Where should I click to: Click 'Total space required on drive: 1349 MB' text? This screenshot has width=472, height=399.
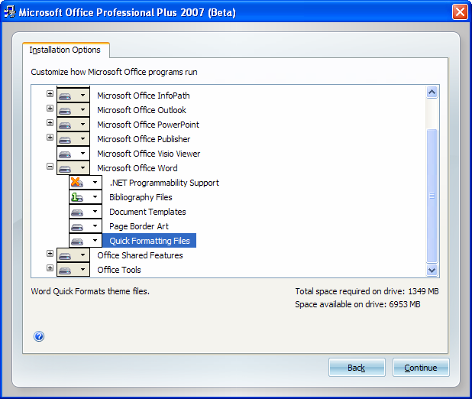click(x=367, y=291)
